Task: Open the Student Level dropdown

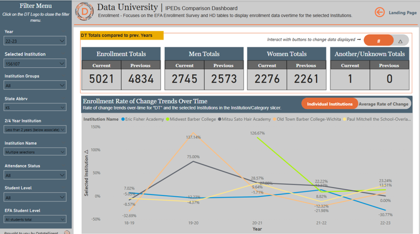Action: pyautogui.click(x=35, y=197)
